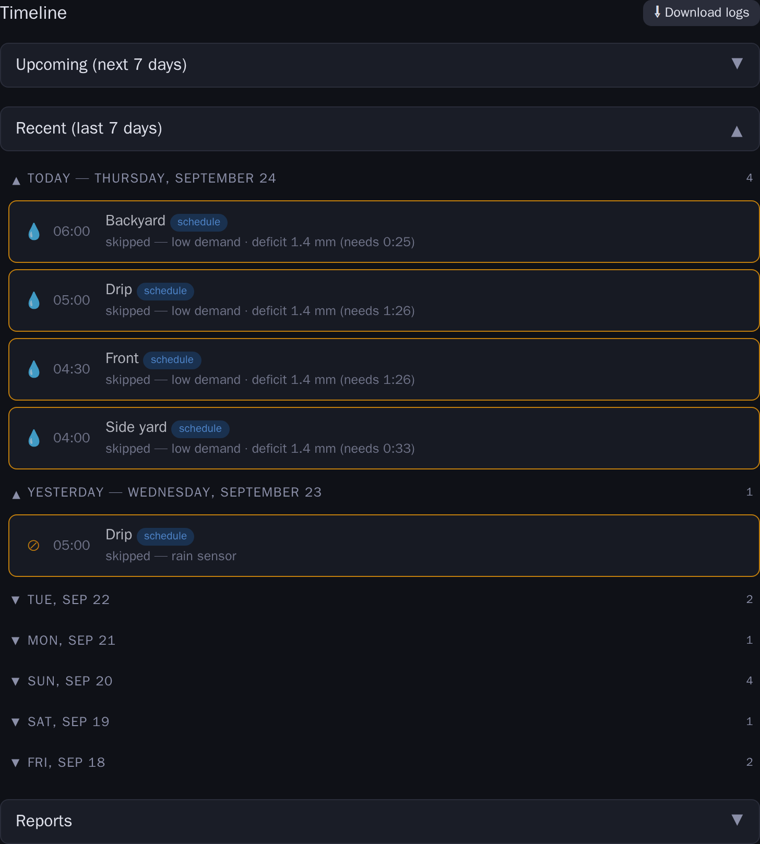Open the Backyard 06:00 event card

pyautogui.click(x=384, y=232)
